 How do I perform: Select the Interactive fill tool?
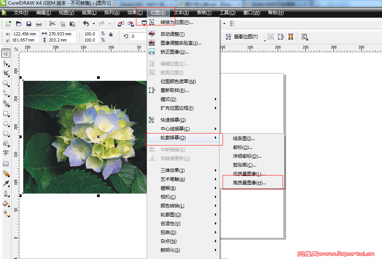pyautogui.click(x=6, y=214)
